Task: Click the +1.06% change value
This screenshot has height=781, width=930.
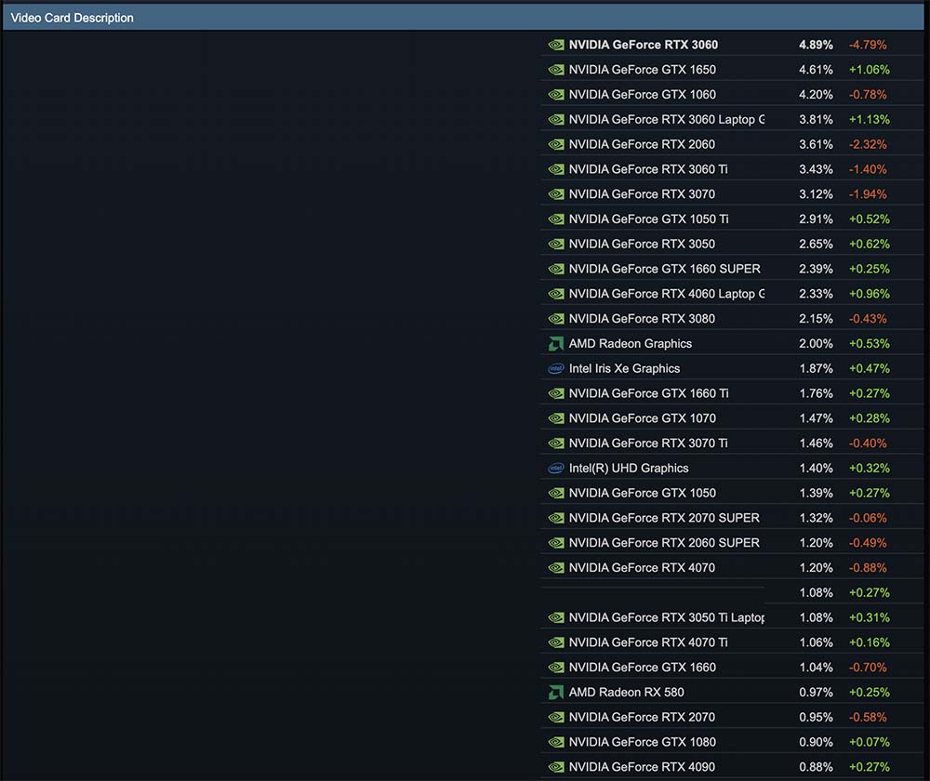Action: [869, 70]
